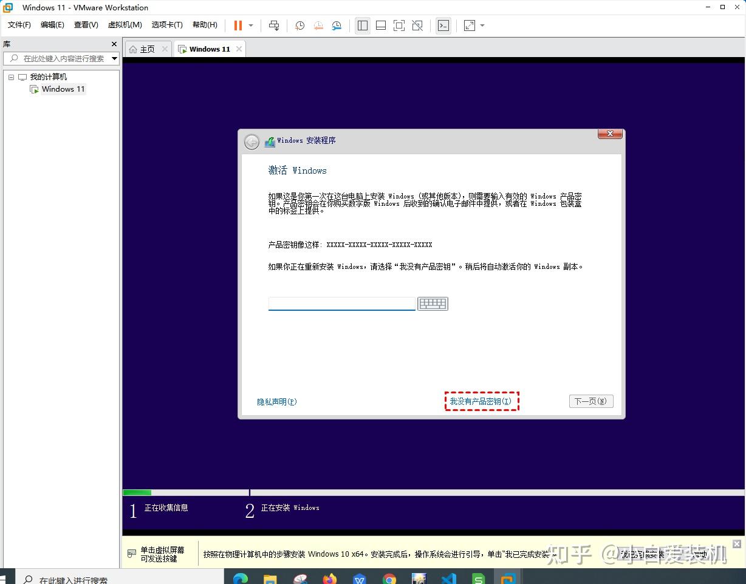Collapse the 我的计算机 tree node
The image size is (746, 584).
point(10,76)
